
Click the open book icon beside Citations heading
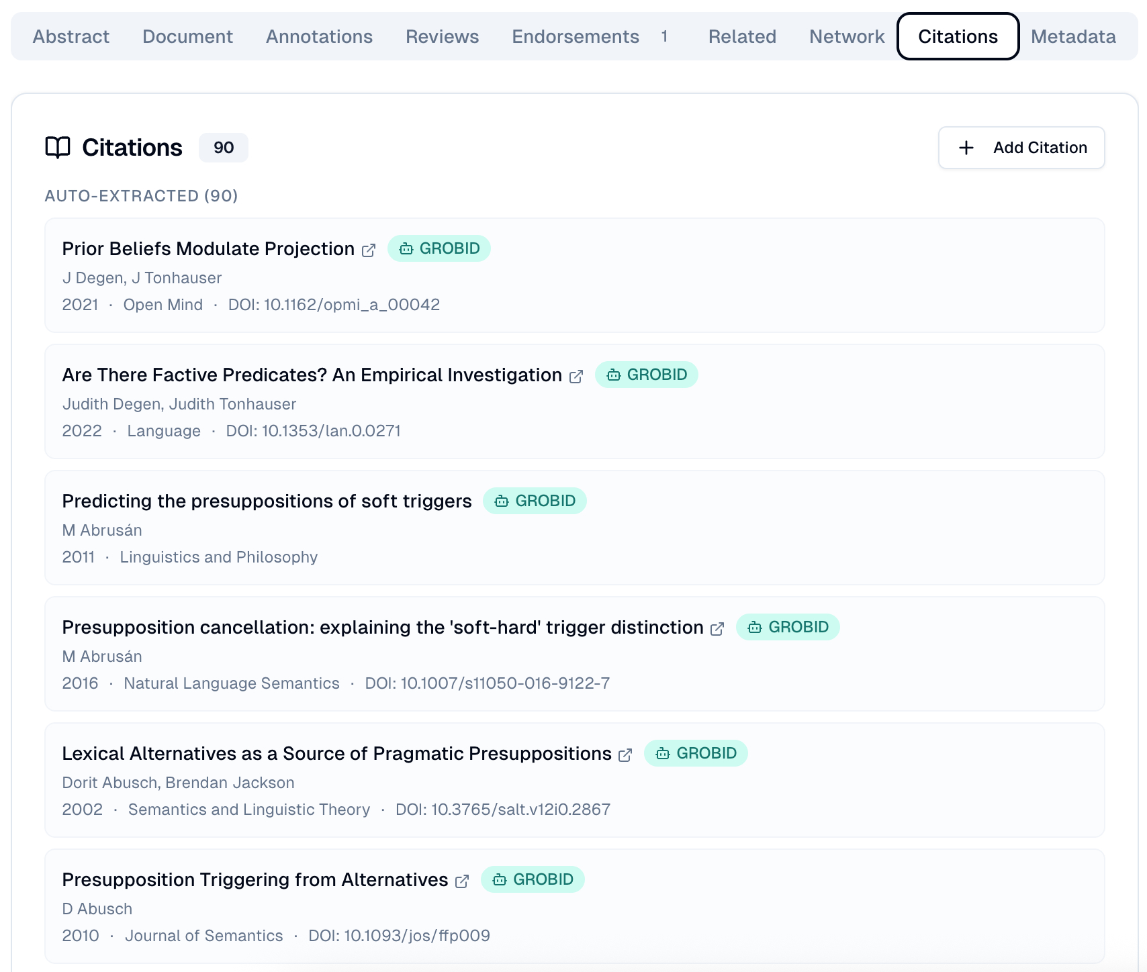click(x=58, y=148)
